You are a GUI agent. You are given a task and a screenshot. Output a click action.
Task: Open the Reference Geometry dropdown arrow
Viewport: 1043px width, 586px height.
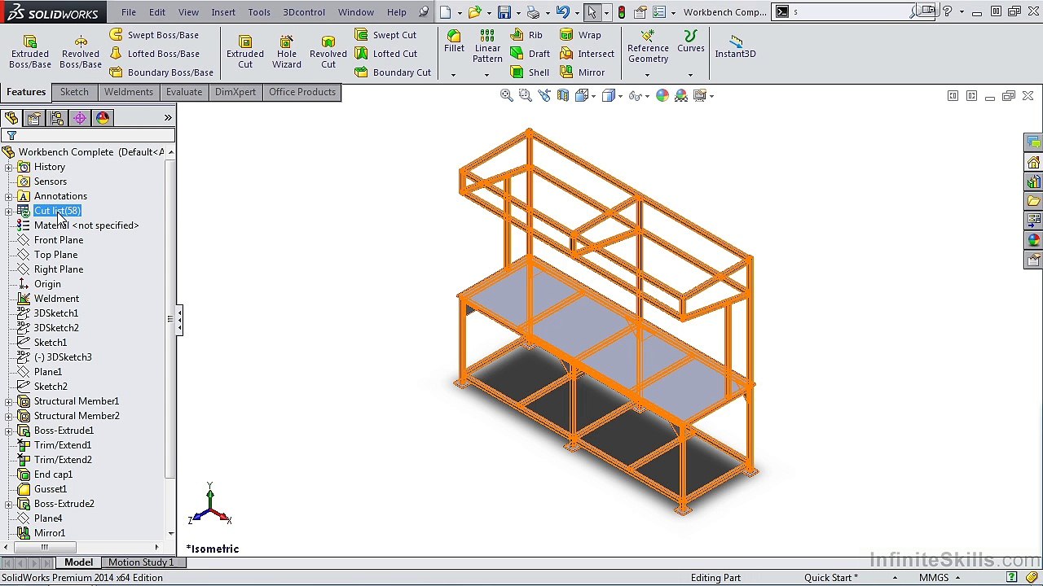(647, 75)
